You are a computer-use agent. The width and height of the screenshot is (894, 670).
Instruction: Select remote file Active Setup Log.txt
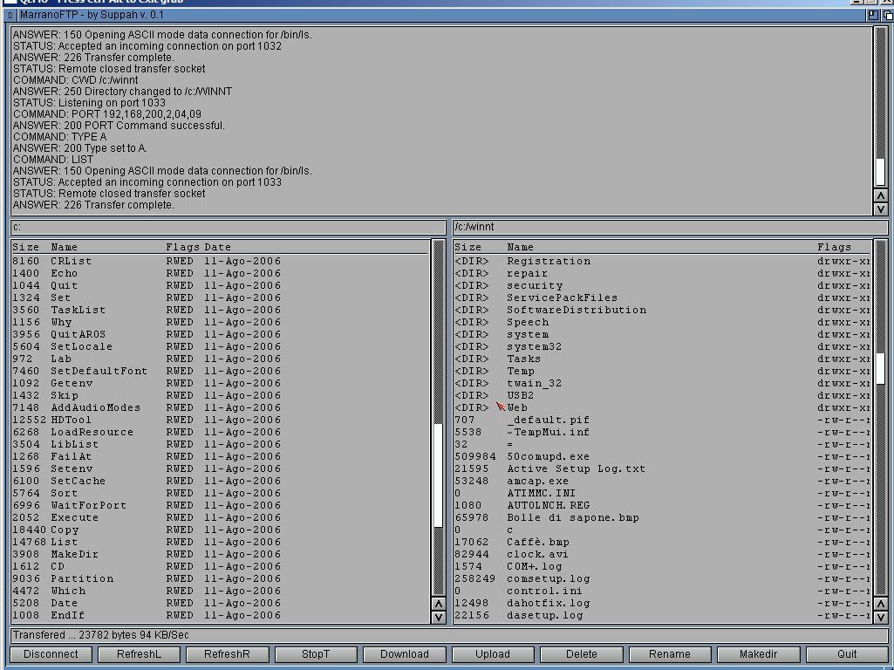click(x=662, y=469)
